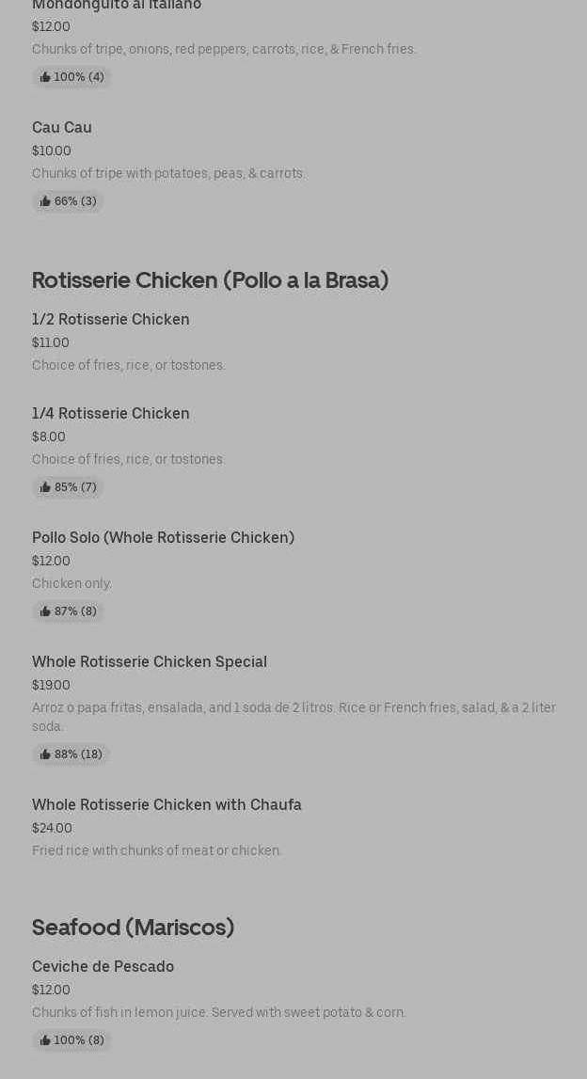Click thumbs-up icon under Ceviche de Pescado
Screen dimensions: 587x1079
pos(45,1040)
